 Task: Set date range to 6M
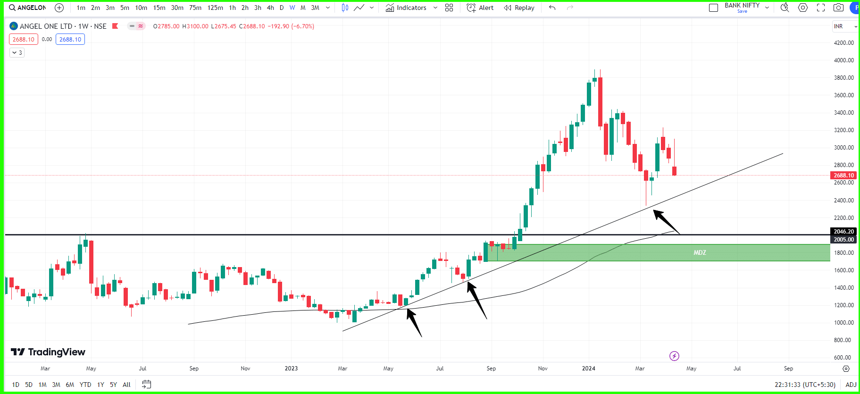click(x=70, y=385)
